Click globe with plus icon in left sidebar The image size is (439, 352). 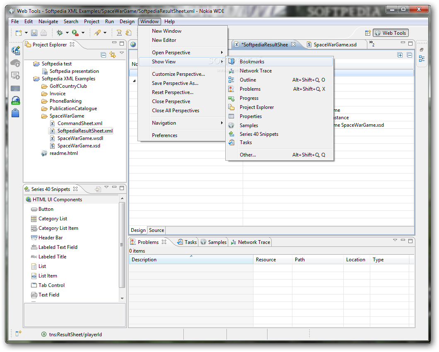pos(15,51)
